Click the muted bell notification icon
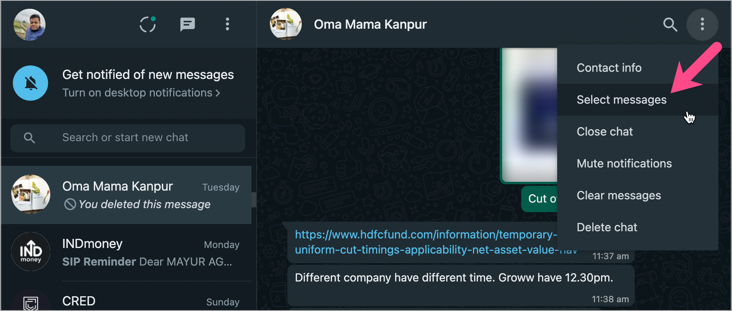The width and height of the screenshot is (732, 311). (x=31, y=83)
